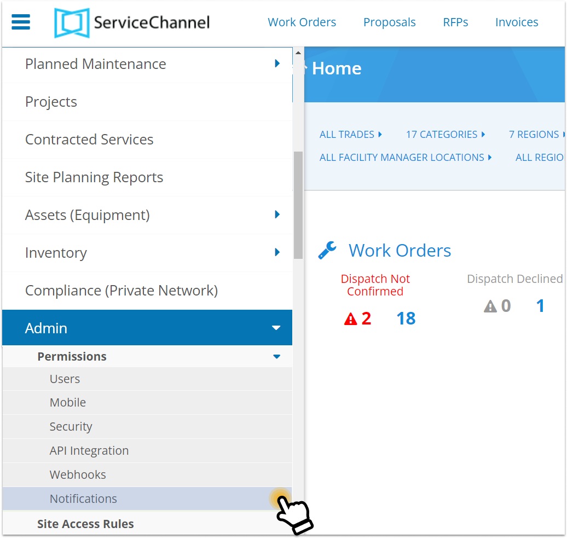
Task: Click the Work Orders heading link
Action: pyautogui.click(x=400, y=251)
